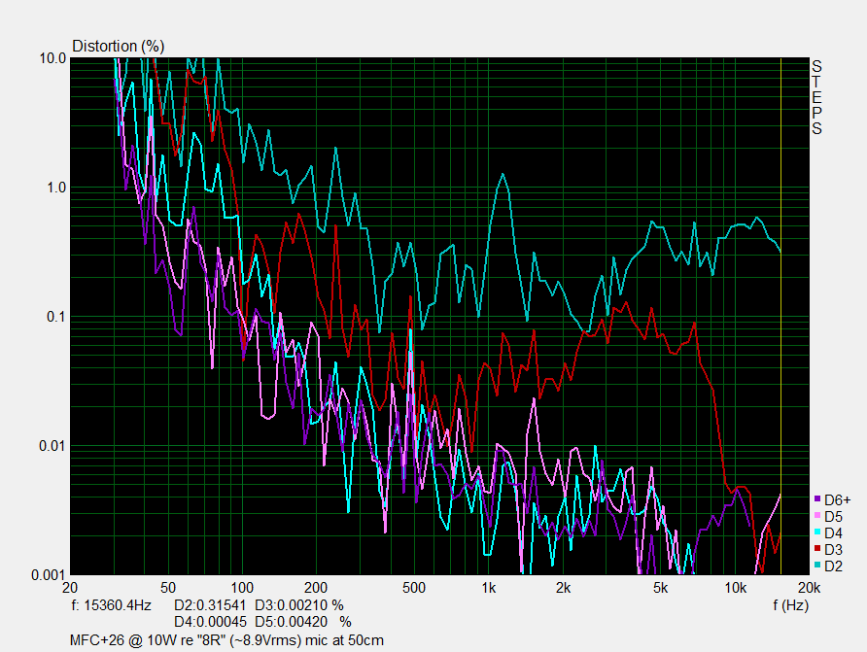This screenshot has height=652, width=867.
Task: Click the 0.1 y-axis tick label
Action: [55, 317]
